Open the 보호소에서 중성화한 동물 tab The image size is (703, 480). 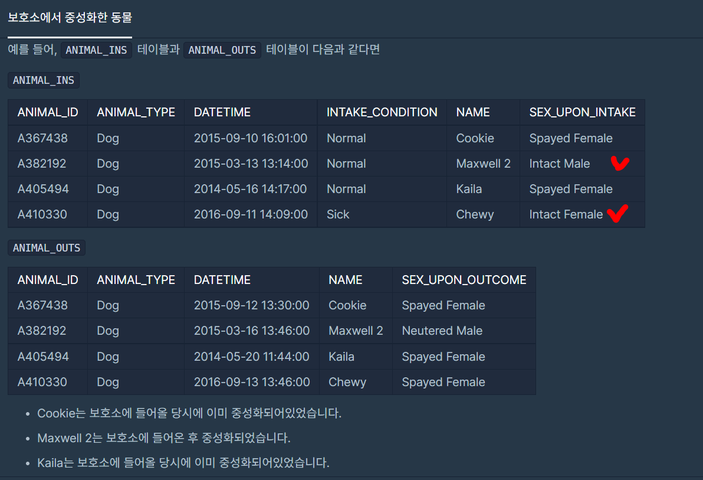[70, 18]
